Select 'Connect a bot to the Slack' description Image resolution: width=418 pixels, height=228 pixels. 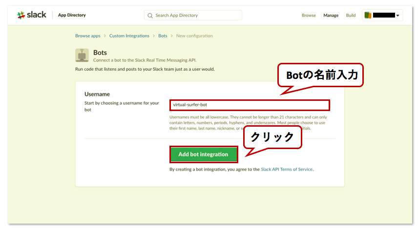pos(145,60)
